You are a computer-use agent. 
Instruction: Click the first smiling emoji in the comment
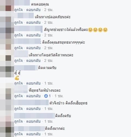(x=90, y=30)
